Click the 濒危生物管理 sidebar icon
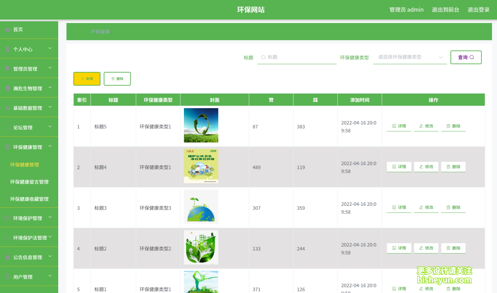The height and width of the screenshot is (293, 497). click(7, 88)
